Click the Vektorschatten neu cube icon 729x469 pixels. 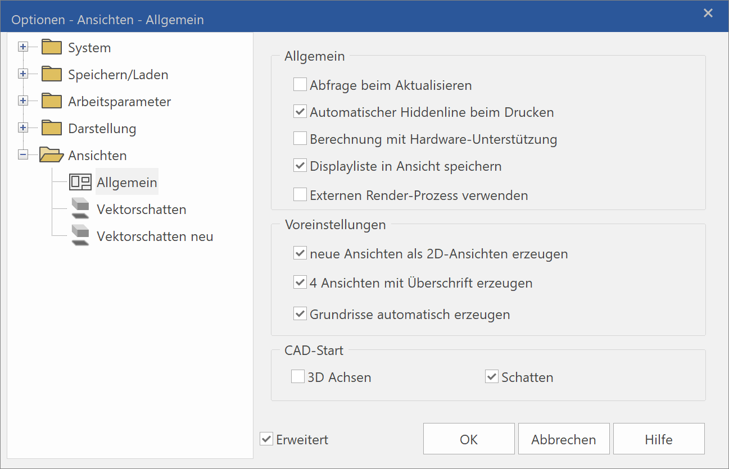[x=80, y=235]
